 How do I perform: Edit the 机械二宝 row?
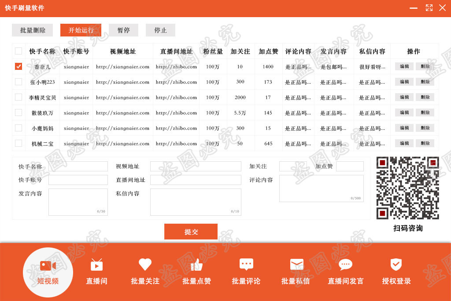[x=404, y=143]
